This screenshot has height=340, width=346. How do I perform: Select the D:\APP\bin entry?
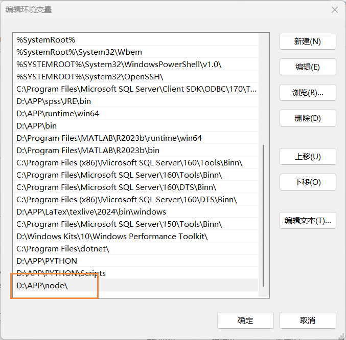[x=136, y=126]
